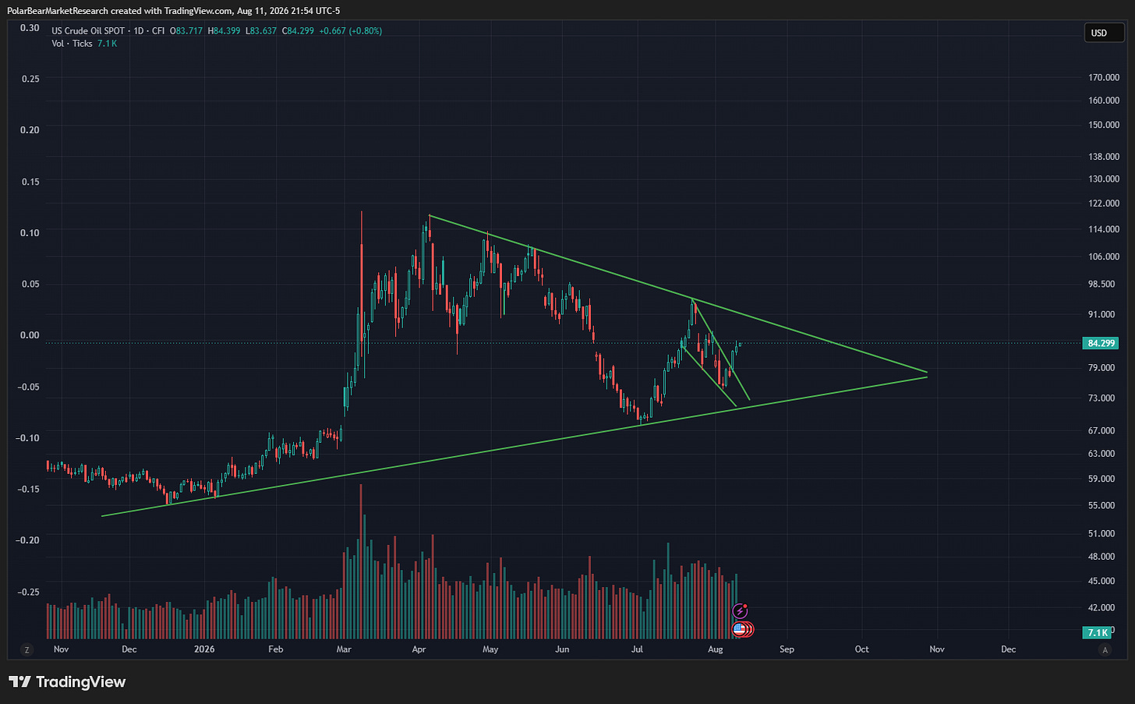Click the 122.000 price axis label
The image size is (1135, 704).
pos(1104,203)
